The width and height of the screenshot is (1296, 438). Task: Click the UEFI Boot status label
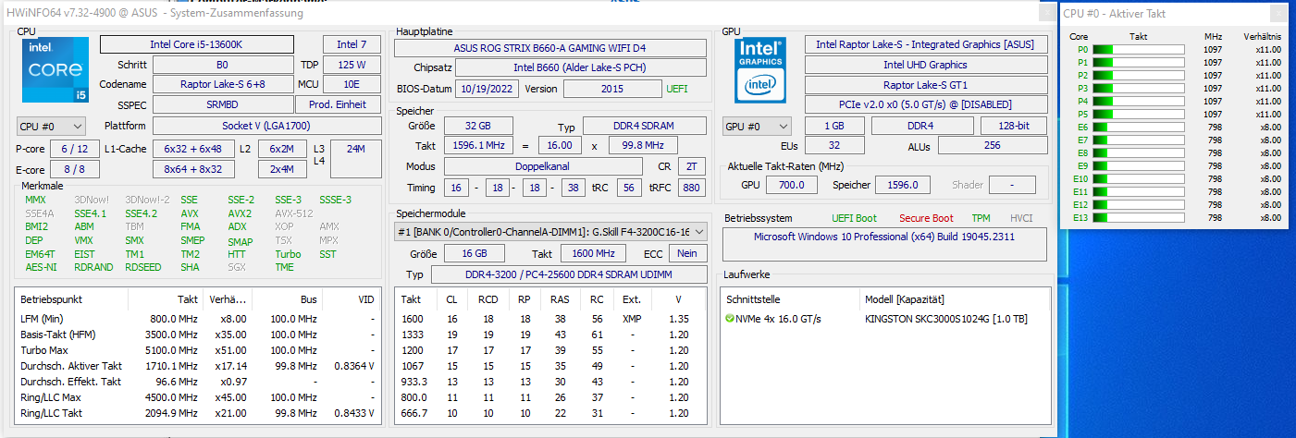pyautogui.click(x=855, y=219)
